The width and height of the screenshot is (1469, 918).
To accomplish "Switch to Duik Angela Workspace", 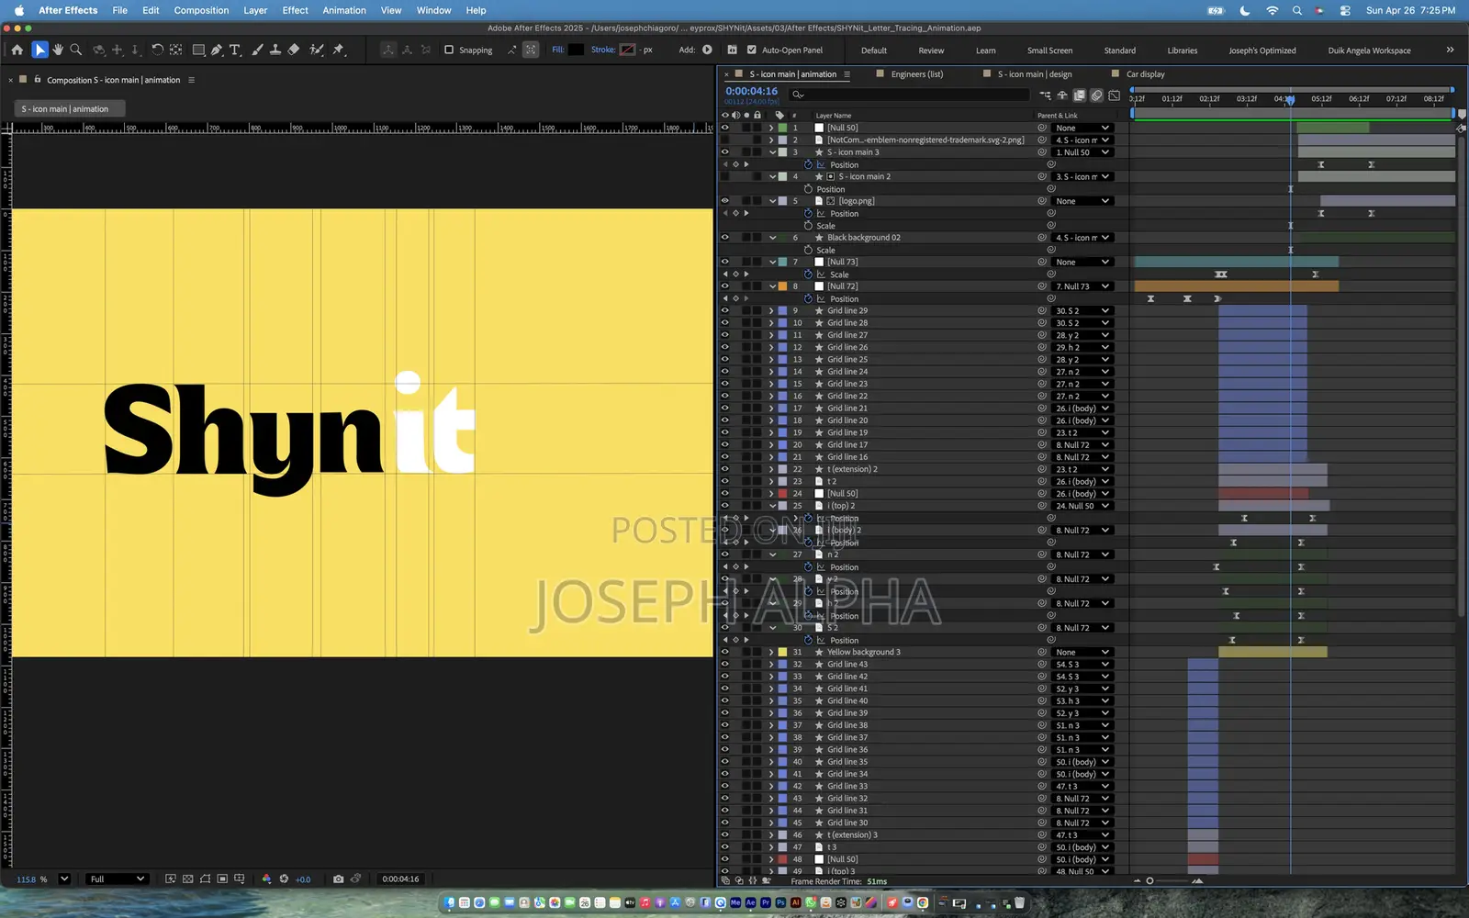I will (x=1369, y=50).
